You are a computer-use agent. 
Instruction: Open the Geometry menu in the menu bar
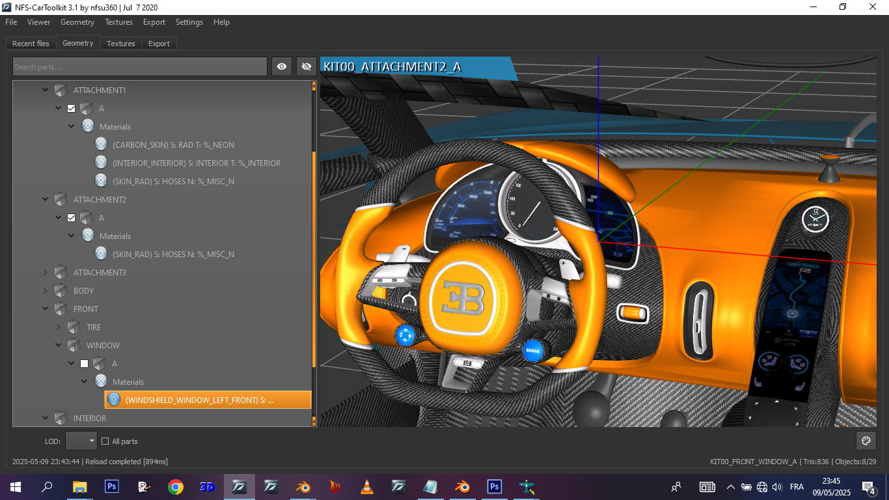pos(77,22)
